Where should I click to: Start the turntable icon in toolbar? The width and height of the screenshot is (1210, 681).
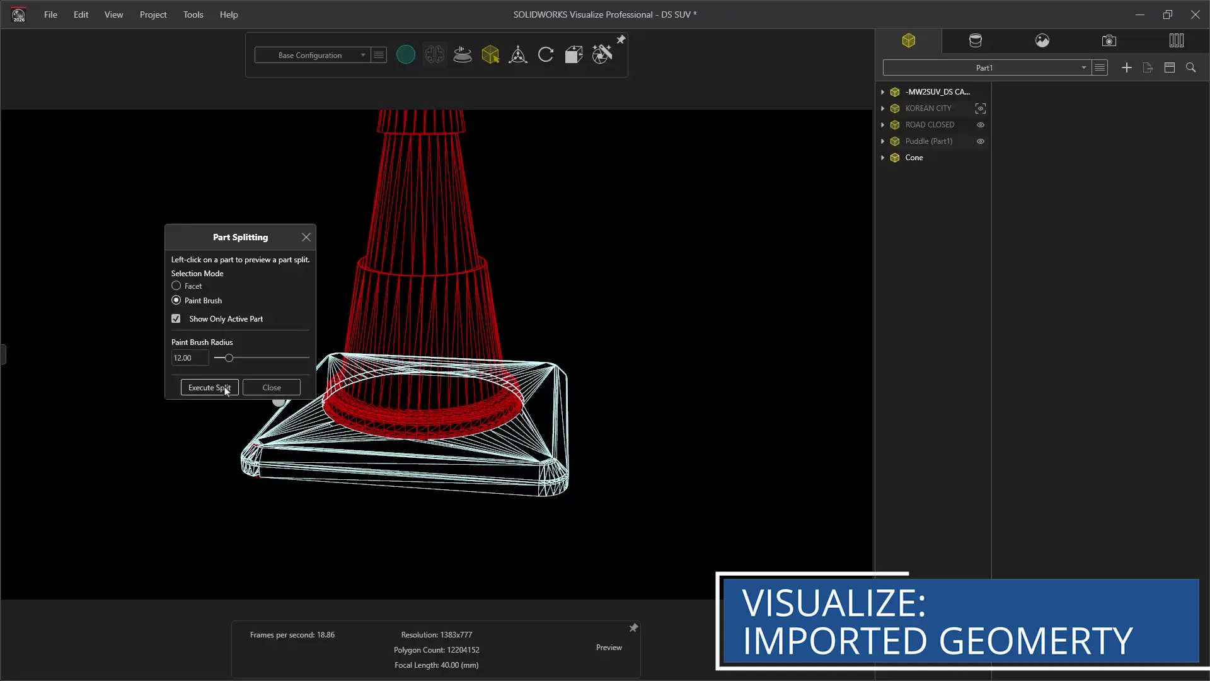coord(463,55)
